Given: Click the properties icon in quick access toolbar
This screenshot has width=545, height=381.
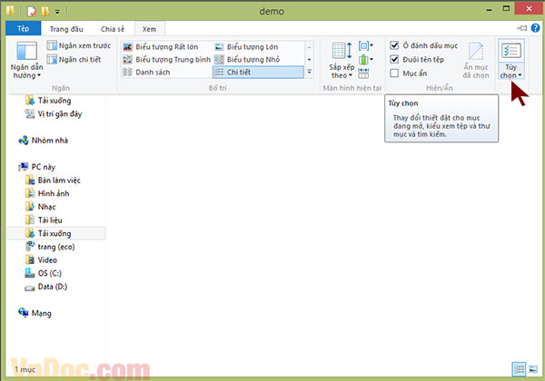Looking at the screenshot, I should point(31,11).
